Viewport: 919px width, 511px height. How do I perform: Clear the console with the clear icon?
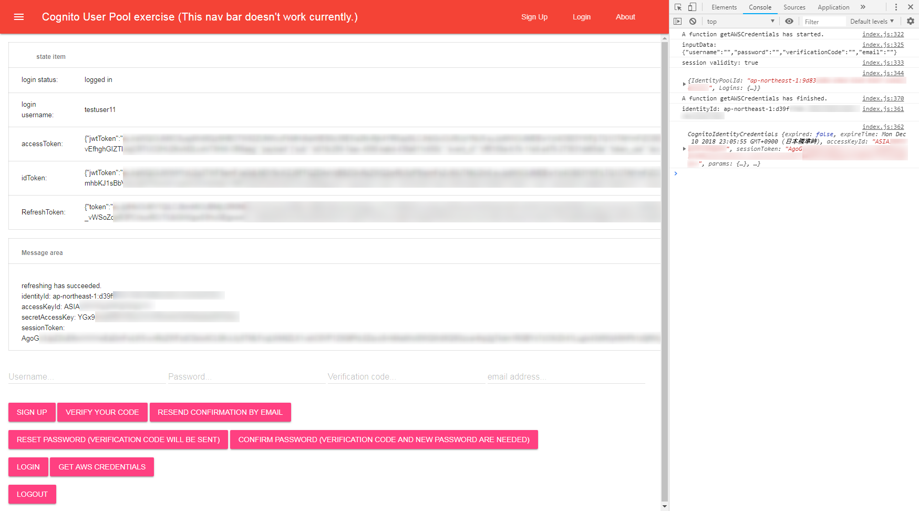[x=693, y=21]
